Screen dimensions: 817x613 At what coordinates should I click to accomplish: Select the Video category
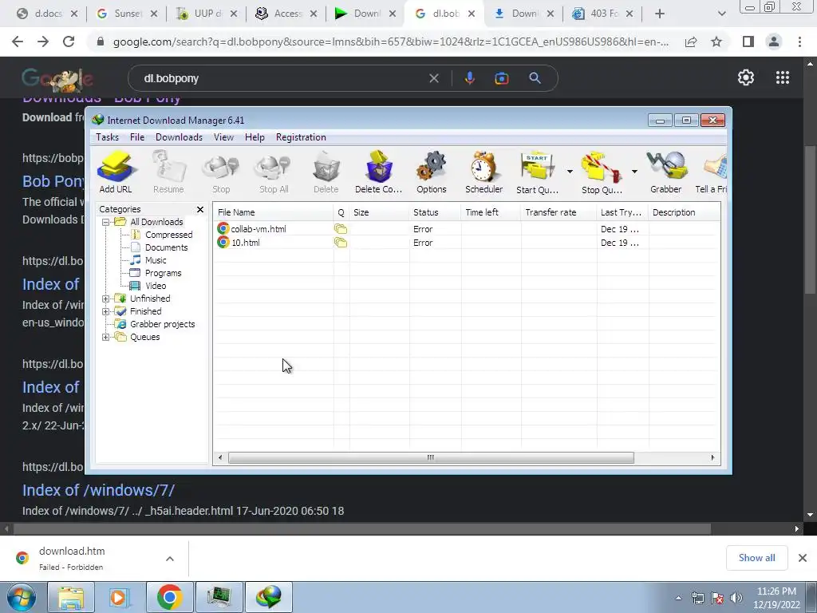click(x=156, y=286)
